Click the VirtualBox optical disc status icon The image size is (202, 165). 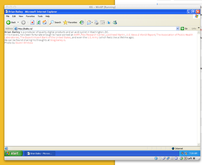(160, 159)
